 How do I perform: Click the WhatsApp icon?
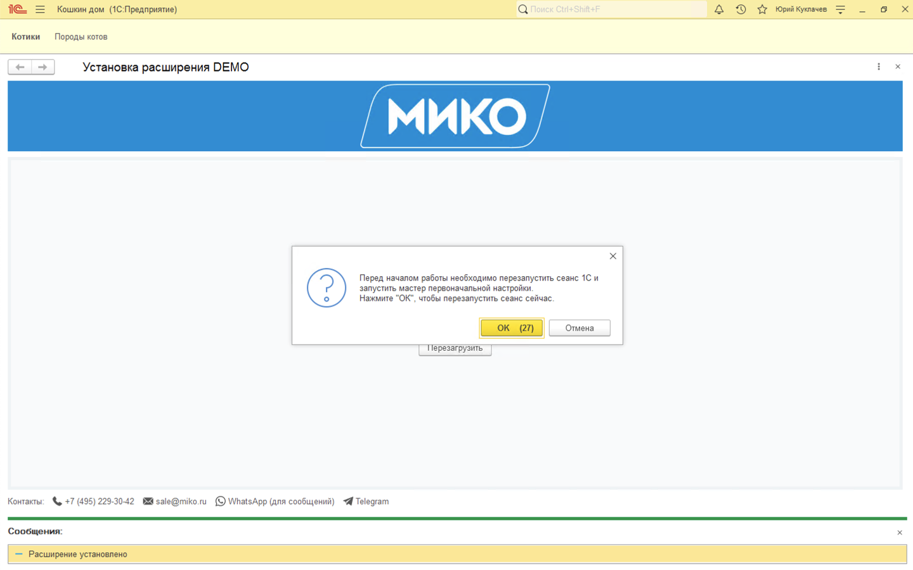[x=221, y=502]
